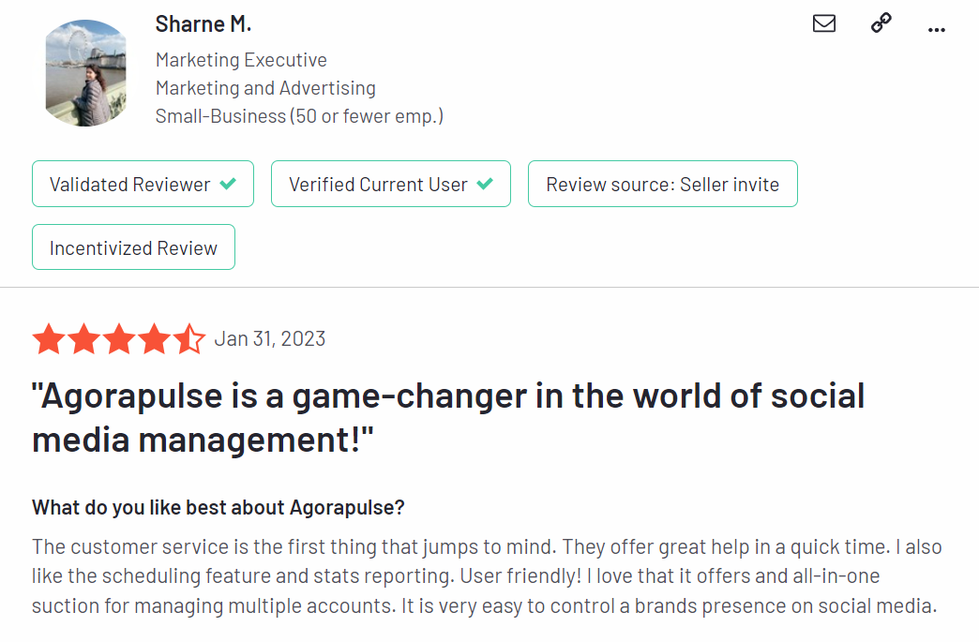This screenshot has width=979, height=642.
Task: Click the Marketing Executive job title
Action: click(x=241, y=60)
